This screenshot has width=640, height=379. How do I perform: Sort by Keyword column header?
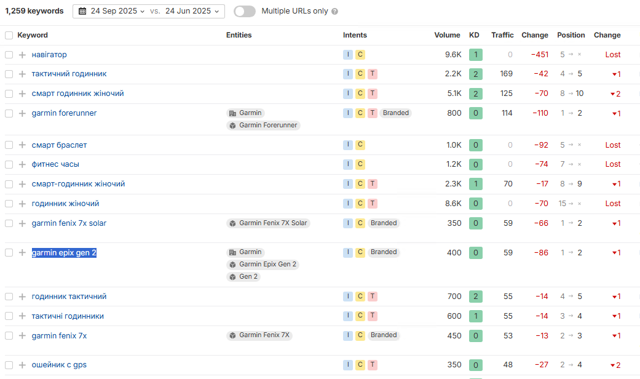coord(33,35)
